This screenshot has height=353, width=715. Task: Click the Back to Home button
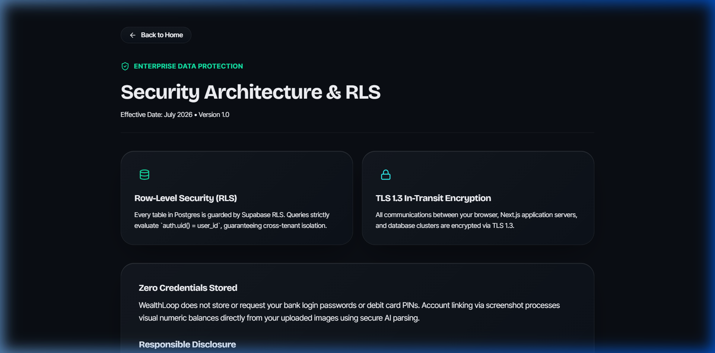tap(156, 35)
